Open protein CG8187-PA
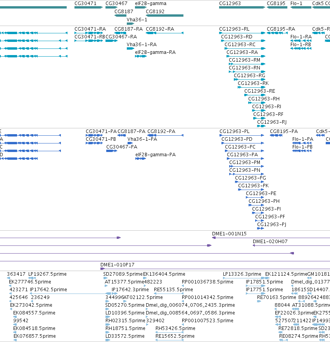The height and width of the screenshot is (342, 330). pos(131,131)
